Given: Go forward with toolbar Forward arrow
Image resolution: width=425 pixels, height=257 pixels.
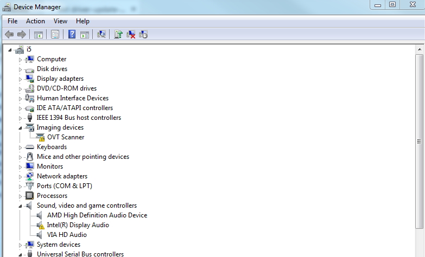Looking at the screenshot, I should [22, 34].
